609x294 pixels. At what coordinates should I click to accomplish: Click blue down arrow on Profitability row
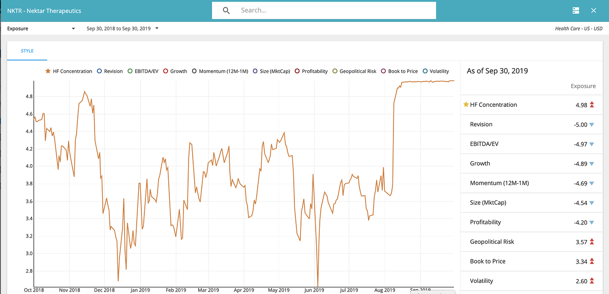click(x=592, y=223)
